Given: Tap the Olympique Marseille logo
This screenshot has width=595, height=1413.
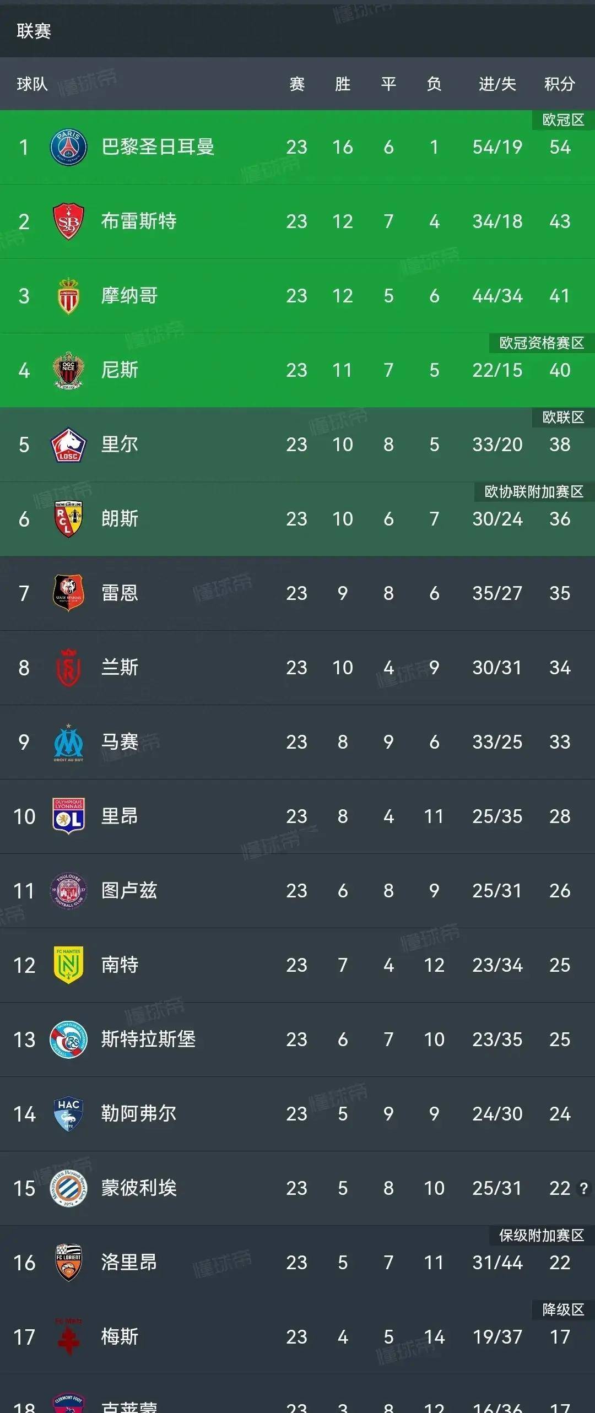Looking at the screenshot, I should pyautogui.click(x=68, y=742).
